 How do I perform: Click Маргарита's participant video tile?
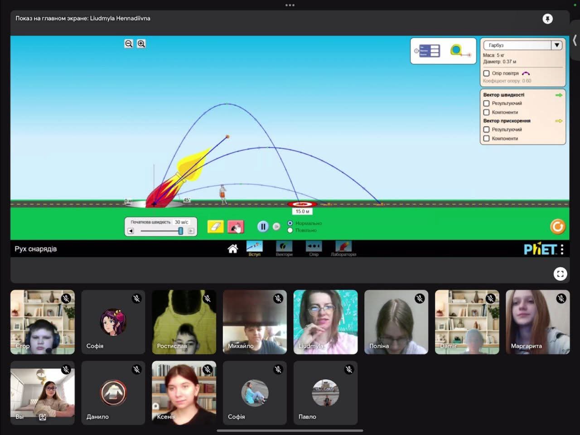pos(537,322)
